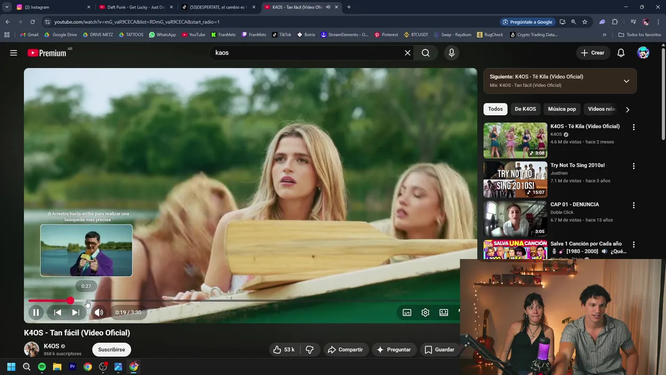This screenshot has height=375, width=666.
Task: Clear the search text with X
Action: point(407,53)
